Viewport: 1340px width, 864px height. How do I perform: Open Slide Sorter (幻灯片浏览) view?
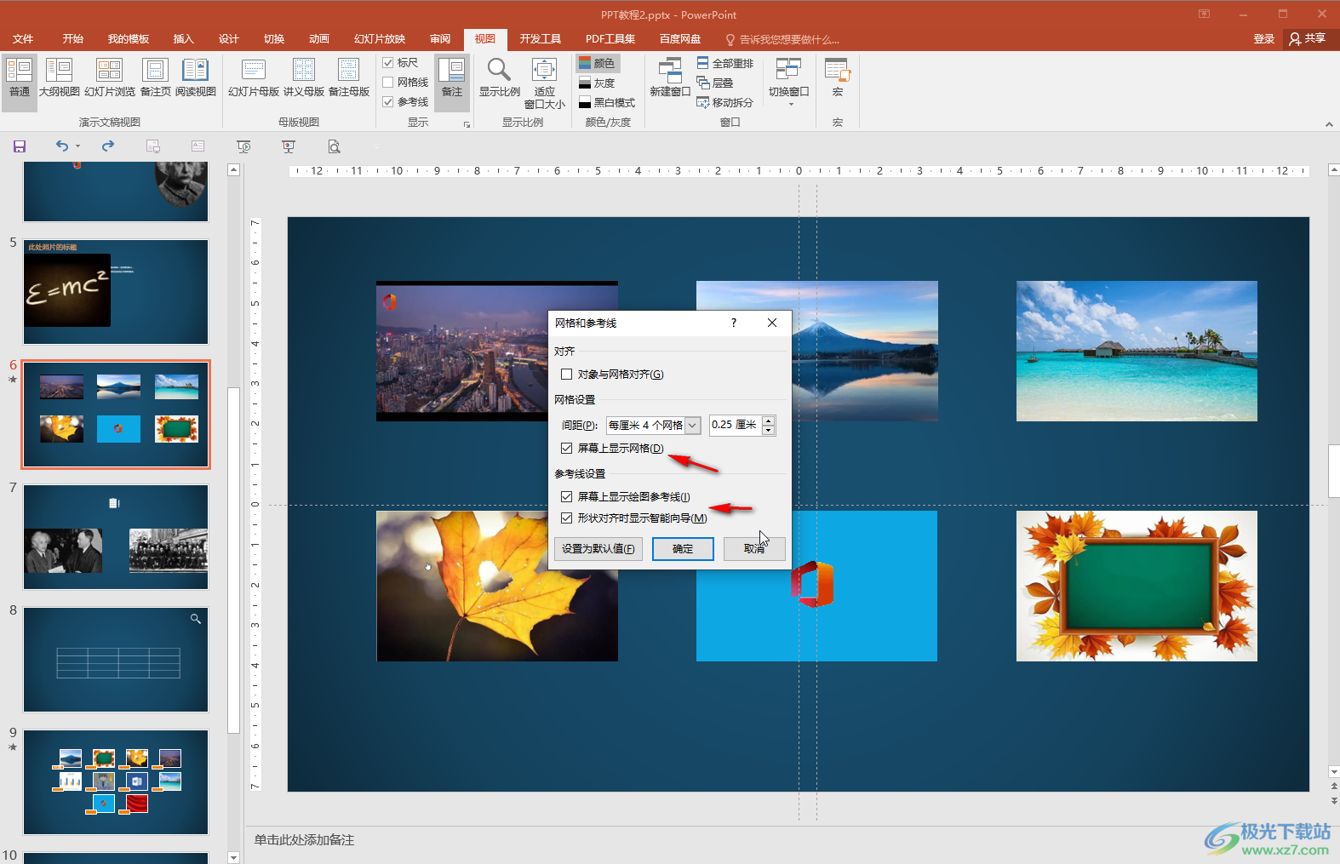click(x=110, y=77)
